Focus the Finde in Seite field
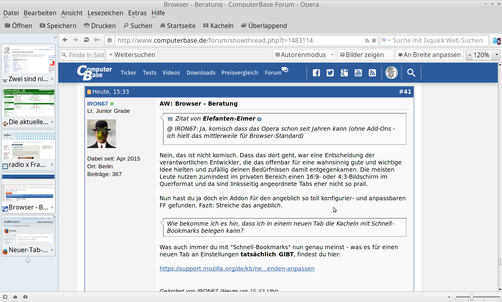The image size is (502, 302). coord(82,55)
